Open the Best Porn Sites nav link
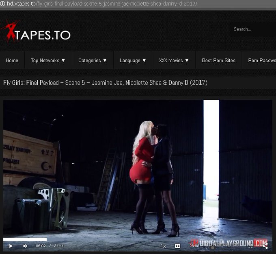Screen dimensions: 276x254 coord(219,60)
